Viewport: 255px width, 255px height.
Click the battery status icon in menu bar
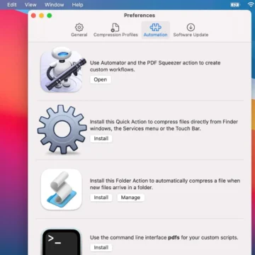234,5
